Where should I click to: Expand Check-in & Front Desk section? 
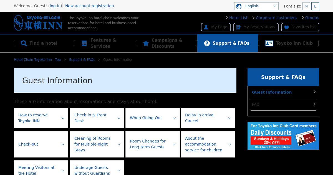(97, 118)
